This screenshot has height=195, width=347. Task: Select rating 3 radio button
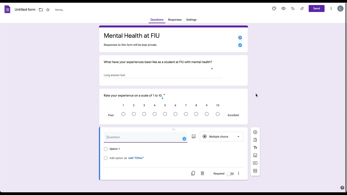coord(144,114)
